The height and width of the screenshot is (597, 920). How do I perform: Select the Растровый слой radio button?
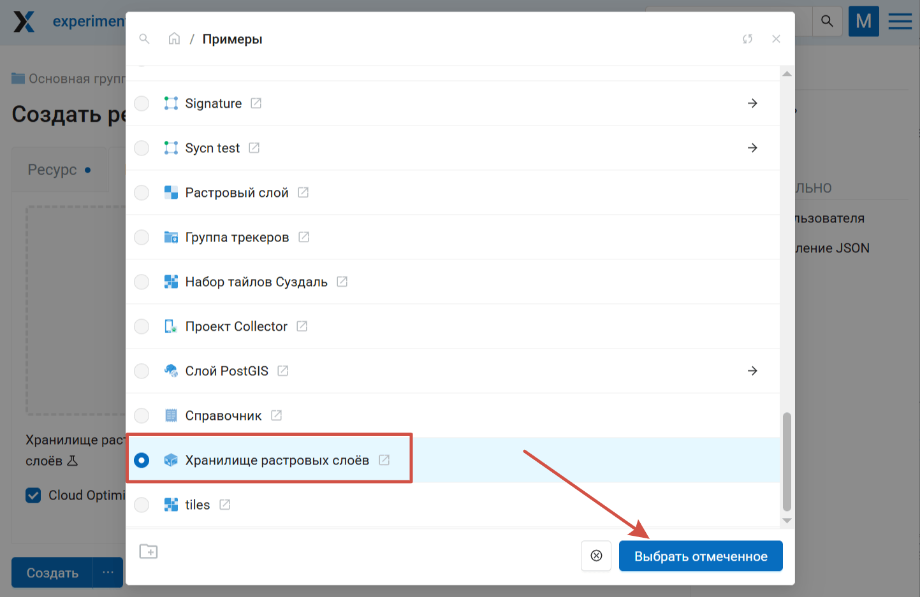tap(142, 192)
